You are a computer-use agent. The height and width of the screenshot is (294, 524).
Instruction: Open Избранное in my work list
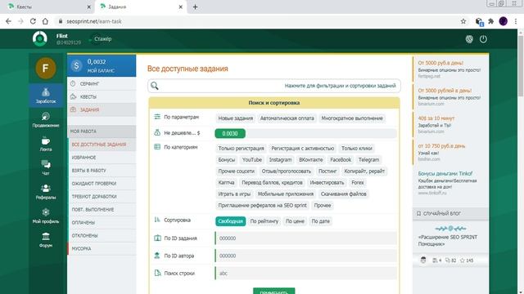tap(102, 158)
